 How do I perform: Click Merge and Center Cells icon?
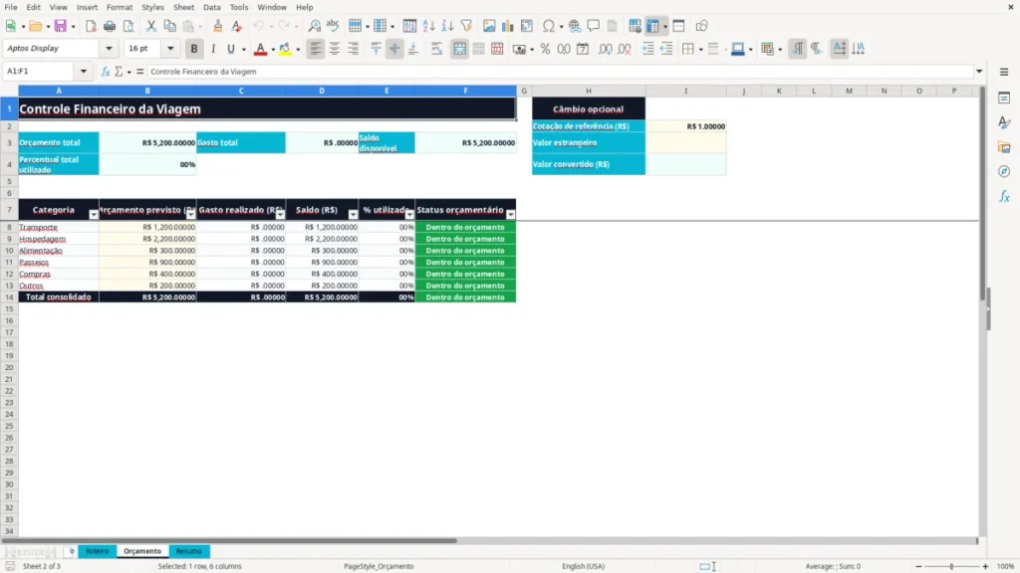(459, 49)
